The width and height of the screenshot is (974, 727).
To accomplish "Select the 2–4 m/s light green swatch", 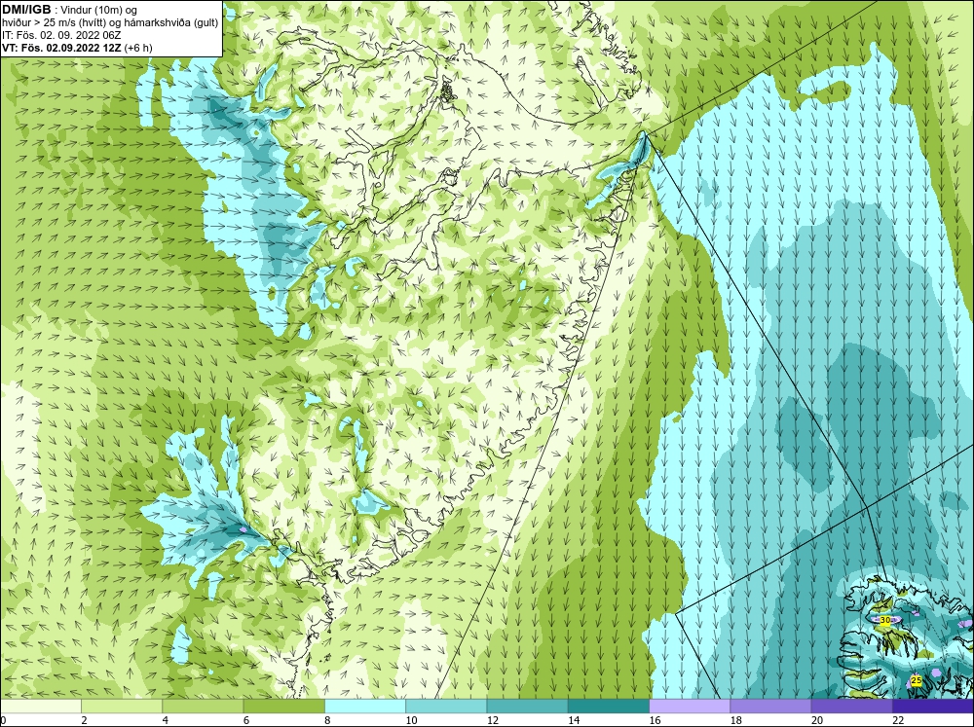I will coord(122,706).
